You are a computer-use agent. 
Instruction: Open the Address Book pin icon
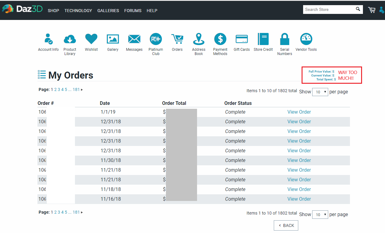point(199,39)
